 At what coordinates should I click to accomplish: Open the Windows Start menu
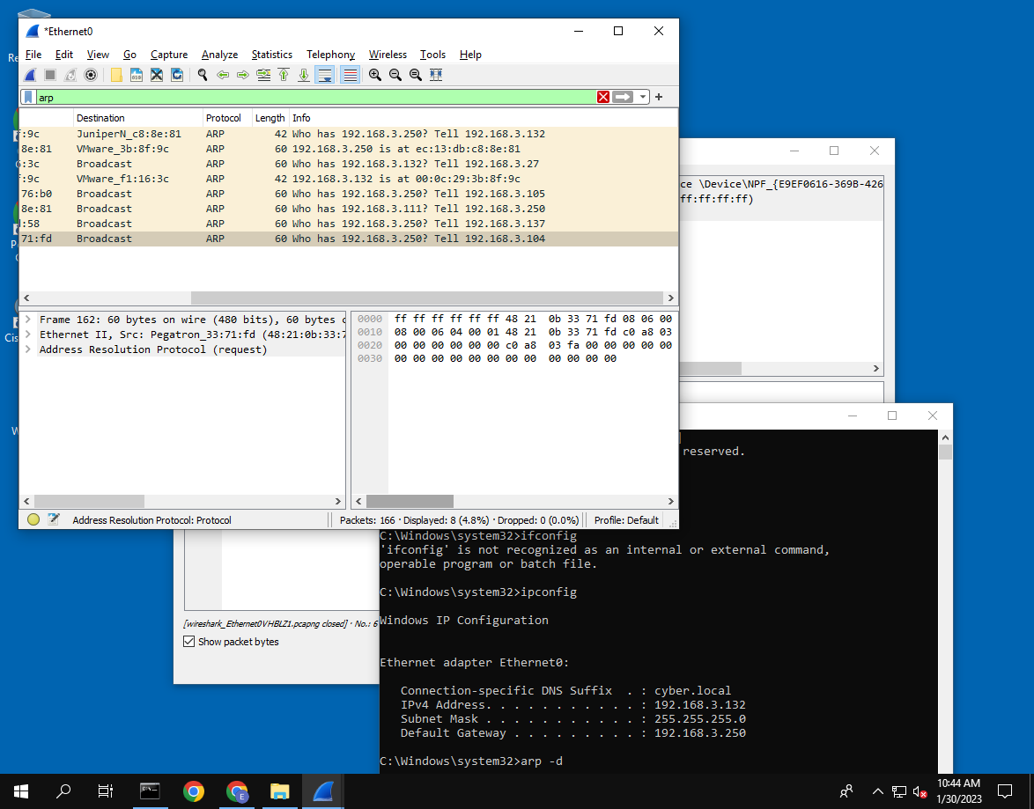20,791
